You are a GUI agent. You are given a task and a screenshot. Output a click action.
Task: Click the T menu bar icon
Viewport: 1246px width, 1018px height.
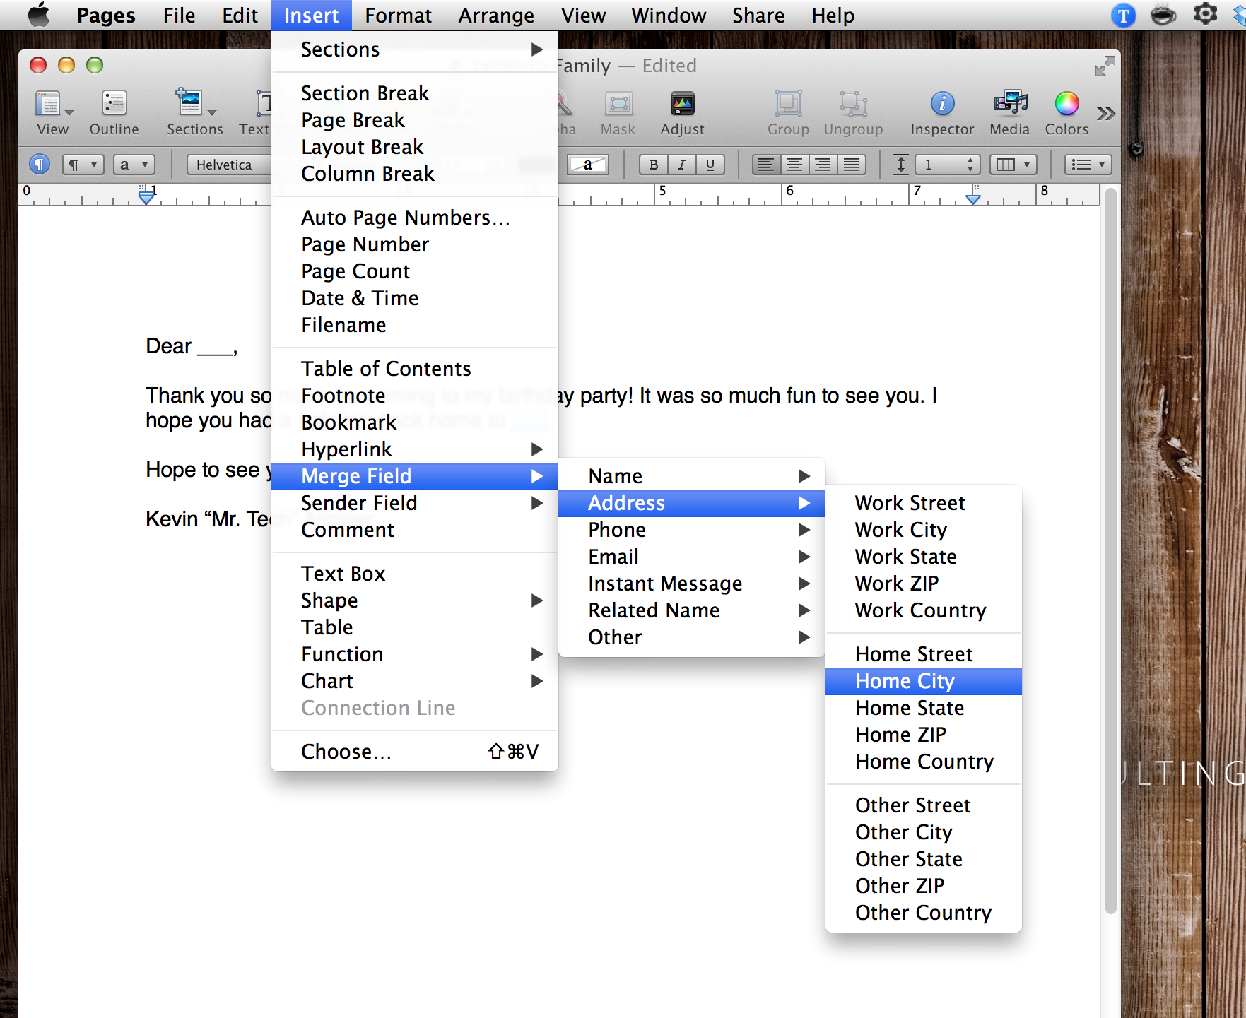1123,15
